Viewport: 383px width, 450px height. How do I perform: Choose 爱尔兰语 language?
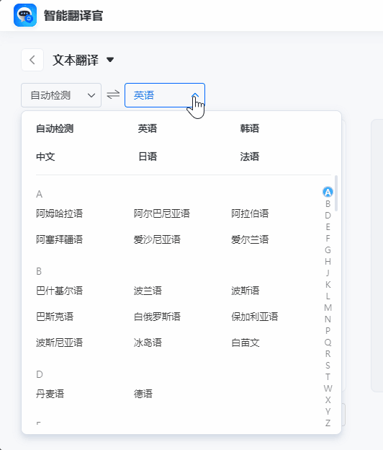[250, 239]
